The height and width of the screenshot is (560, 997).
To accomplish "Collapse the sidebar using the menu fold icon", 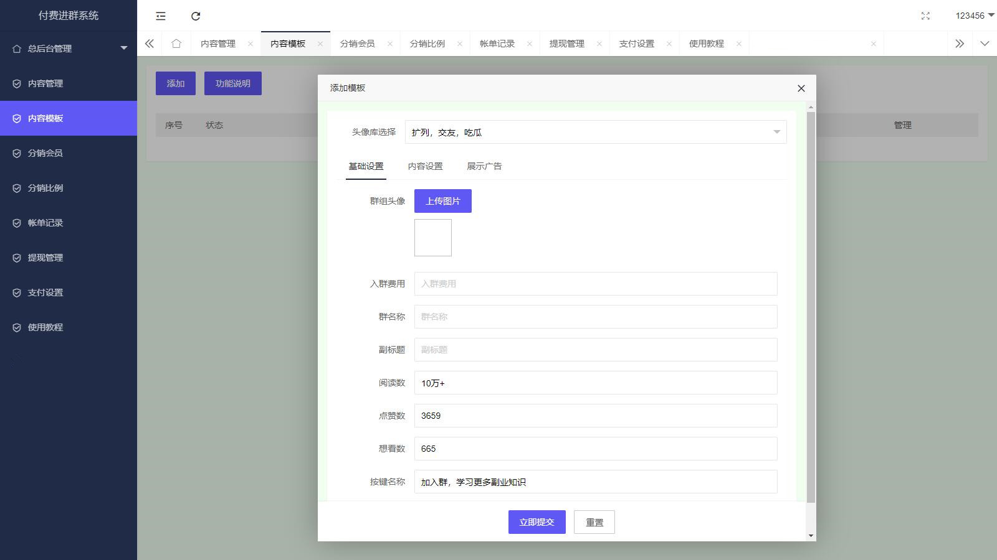I will tap(161, 16).
